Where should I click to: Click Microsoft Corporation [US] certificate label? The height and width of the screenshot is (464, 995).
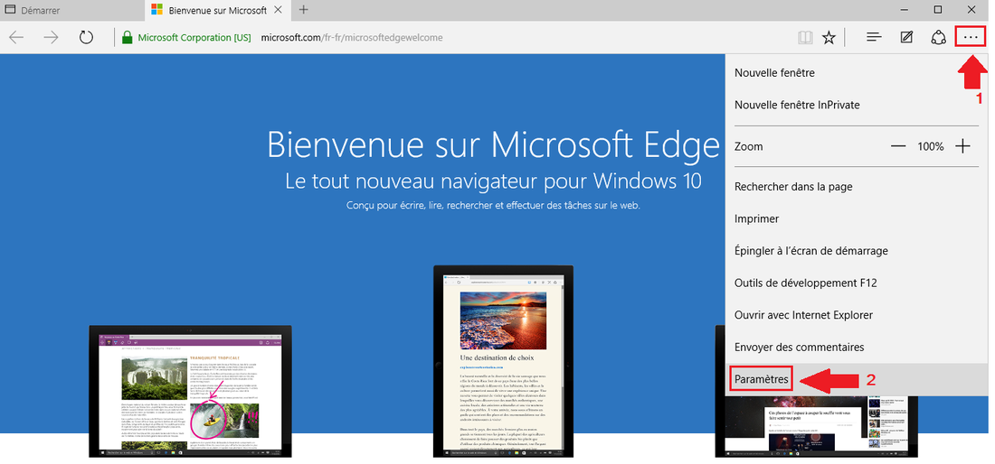pyautogui.click(x=194, y=37)
